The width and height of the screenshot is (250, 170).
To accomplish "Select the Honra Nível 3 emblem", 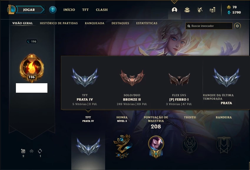I will point(122,146).
